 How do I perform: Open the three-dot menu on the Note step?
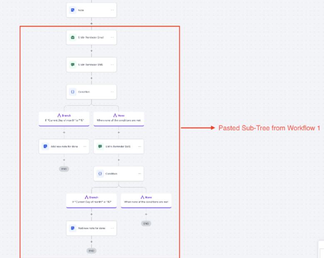[112, 10]
